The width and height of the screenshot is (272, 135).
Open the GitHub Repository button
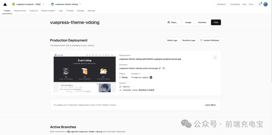point(173,22)
